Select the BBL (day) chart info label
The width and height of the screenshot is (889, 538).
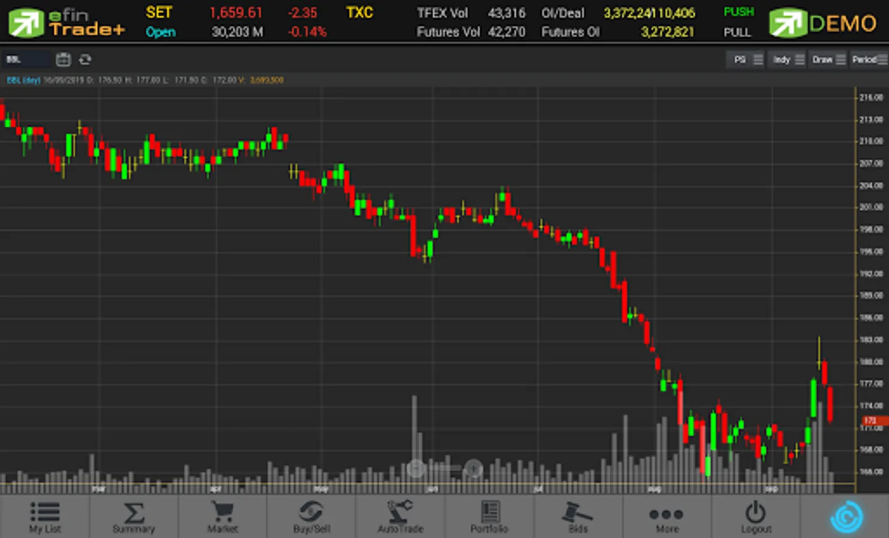point(23,80)
